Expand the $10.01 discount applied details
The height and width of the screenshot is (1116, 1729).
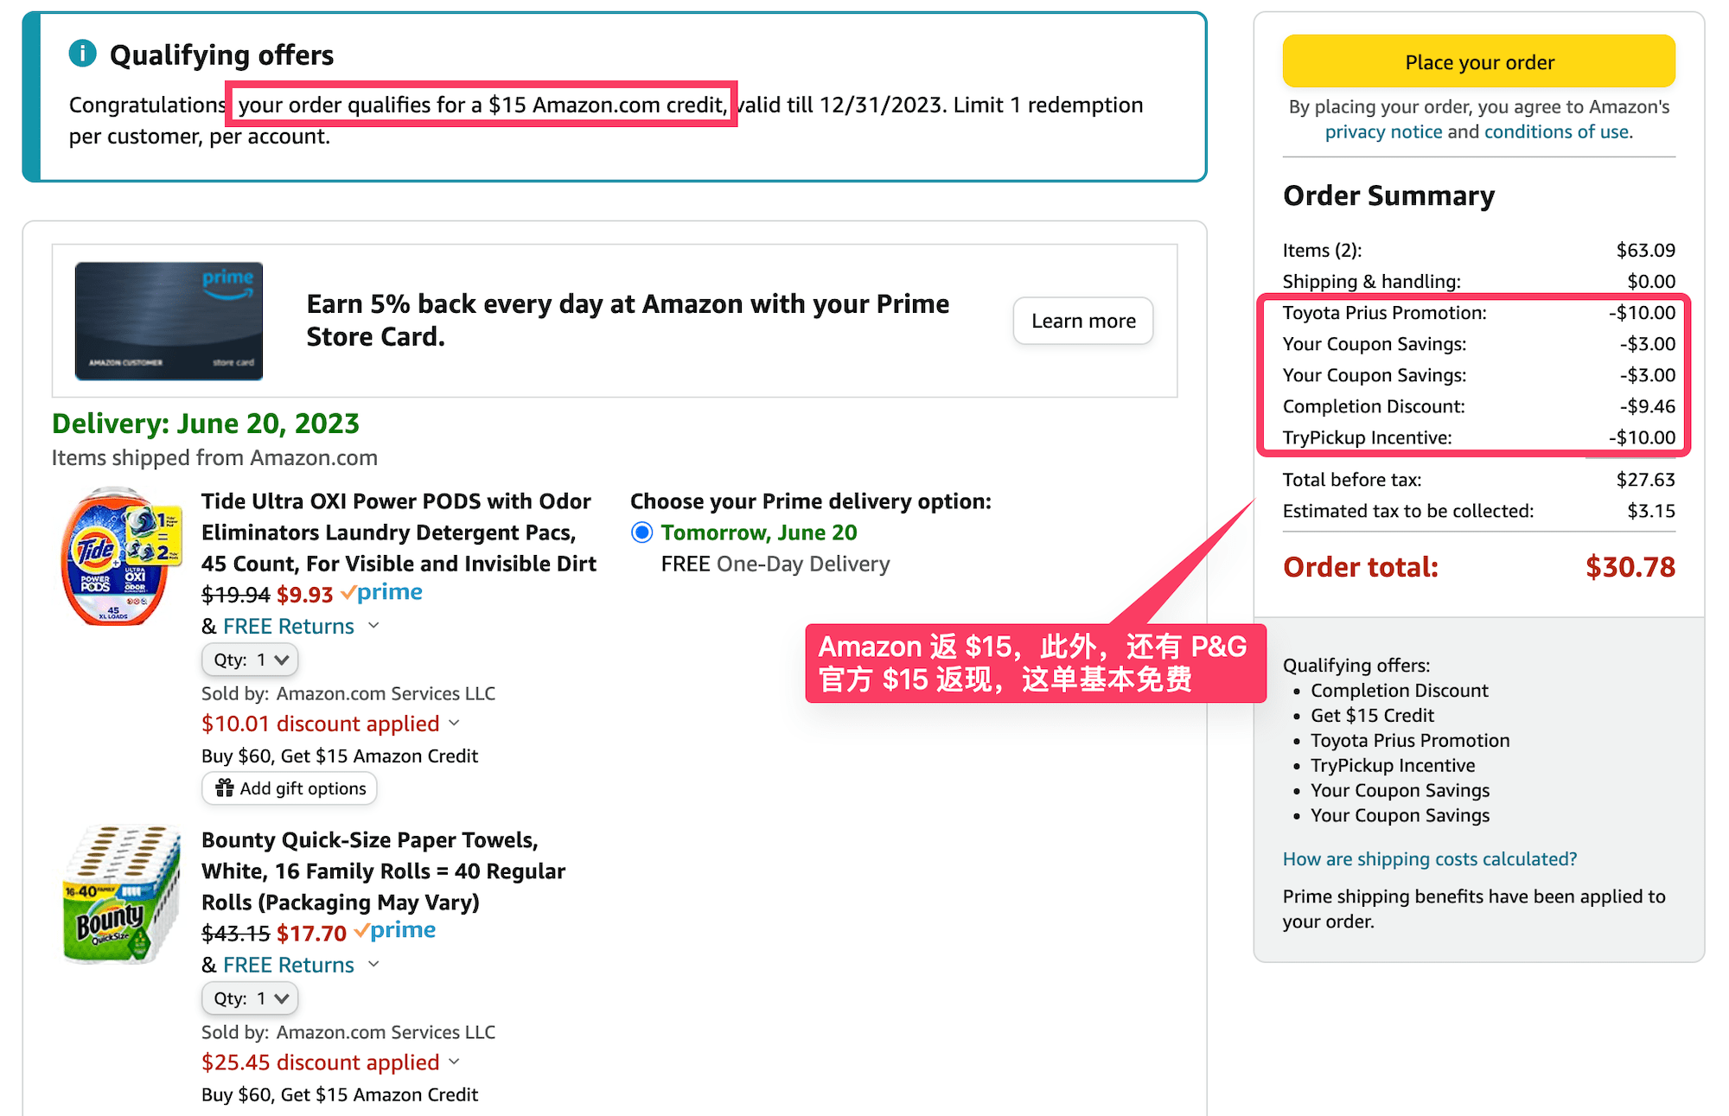456,724
